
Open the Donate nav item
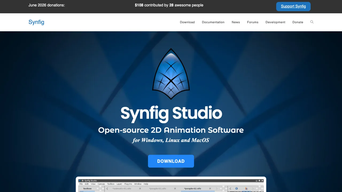tap(298, 22)
